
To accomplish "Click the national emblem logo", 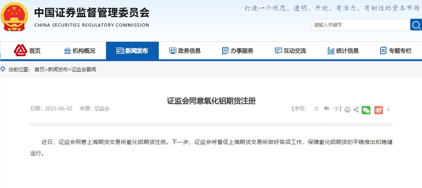I will pyautogui.click(x=14, y=17).
